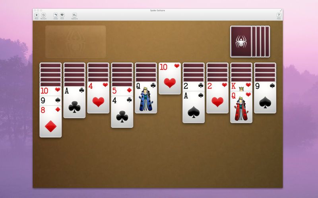This screenshot has width=318, height=198.
Task: Pick the 9 of spades card
Action: (265, 99)
